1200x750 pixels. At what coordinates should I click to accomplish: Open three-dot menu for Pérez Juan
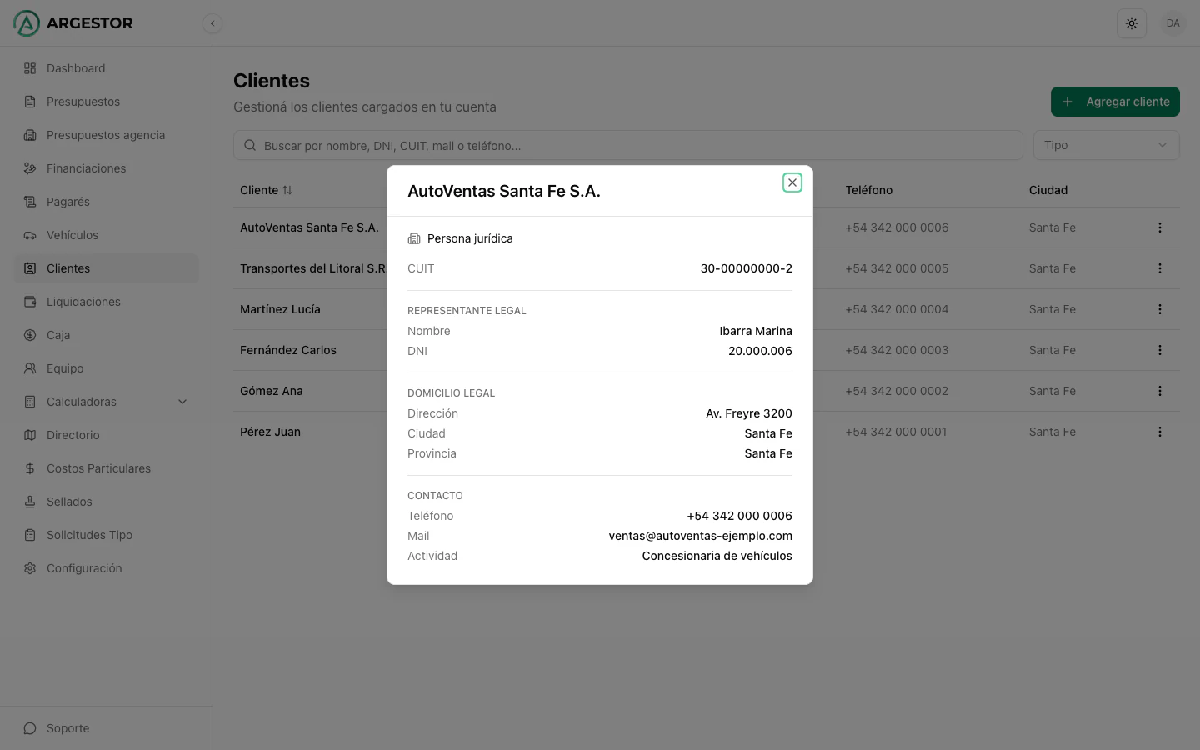pos(1159,432)
